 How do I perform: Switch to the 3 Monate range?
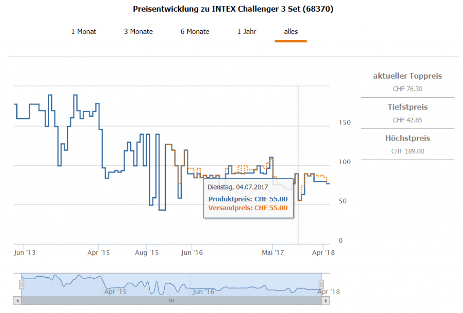pyautogui.click(x=138, y=32)
